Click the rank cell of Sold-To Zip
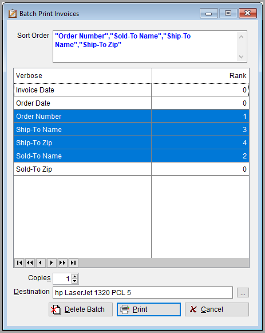Screen dimensions: 265x333 200,169
